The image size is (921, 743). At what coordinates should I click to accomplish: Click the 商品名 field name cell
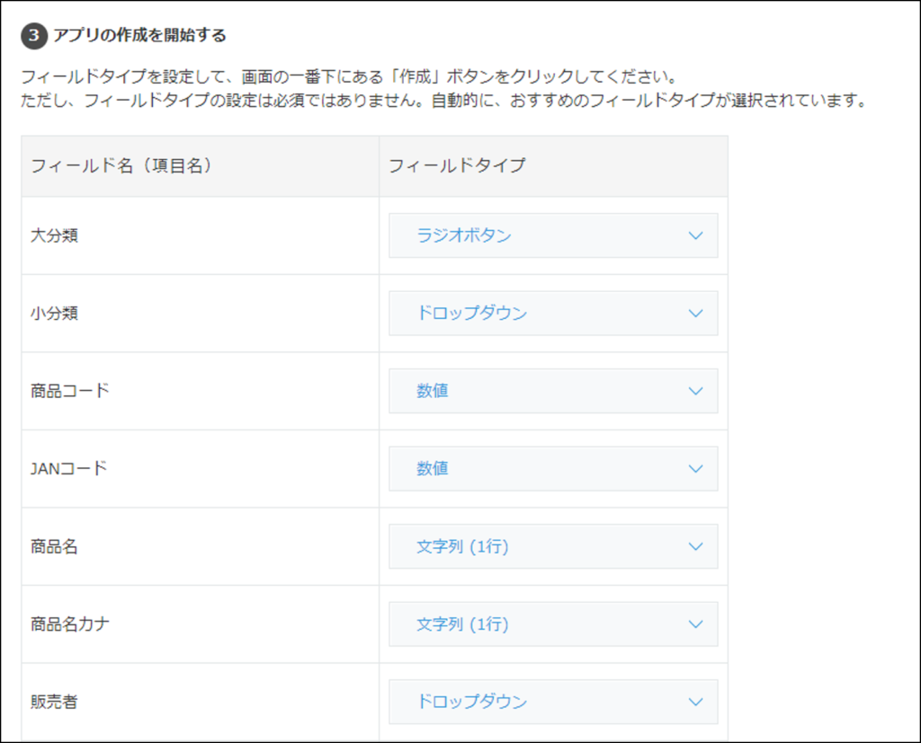coord(201,546)
